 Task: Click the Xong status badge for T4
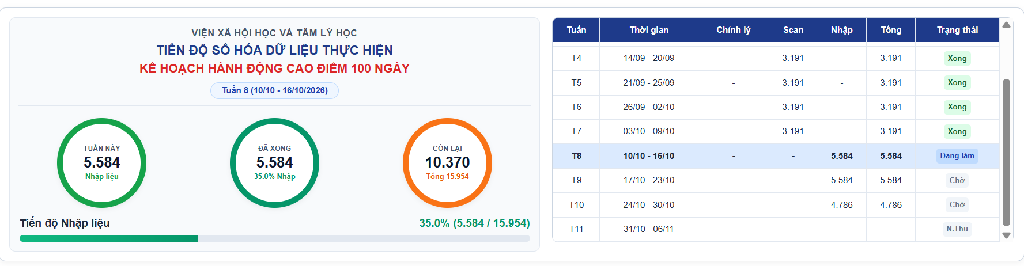957,58
